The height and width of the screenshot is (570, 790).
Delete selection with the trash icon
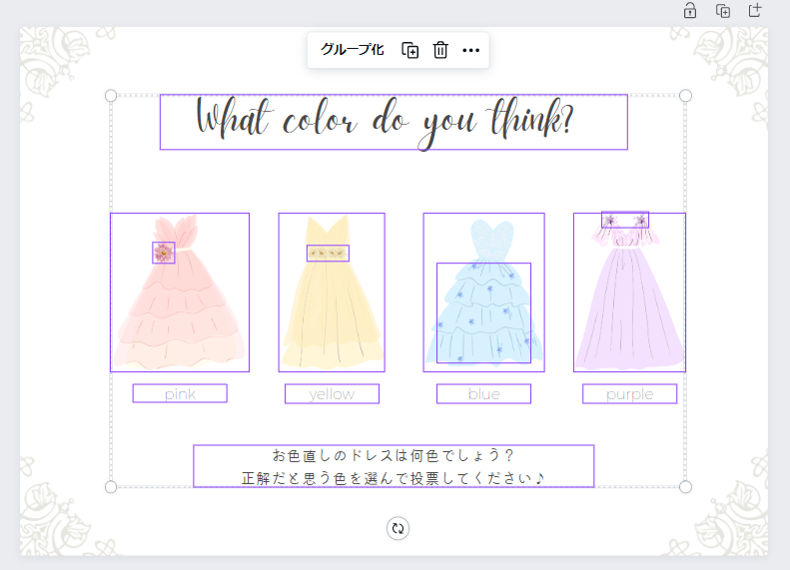(x=440, y=50)
